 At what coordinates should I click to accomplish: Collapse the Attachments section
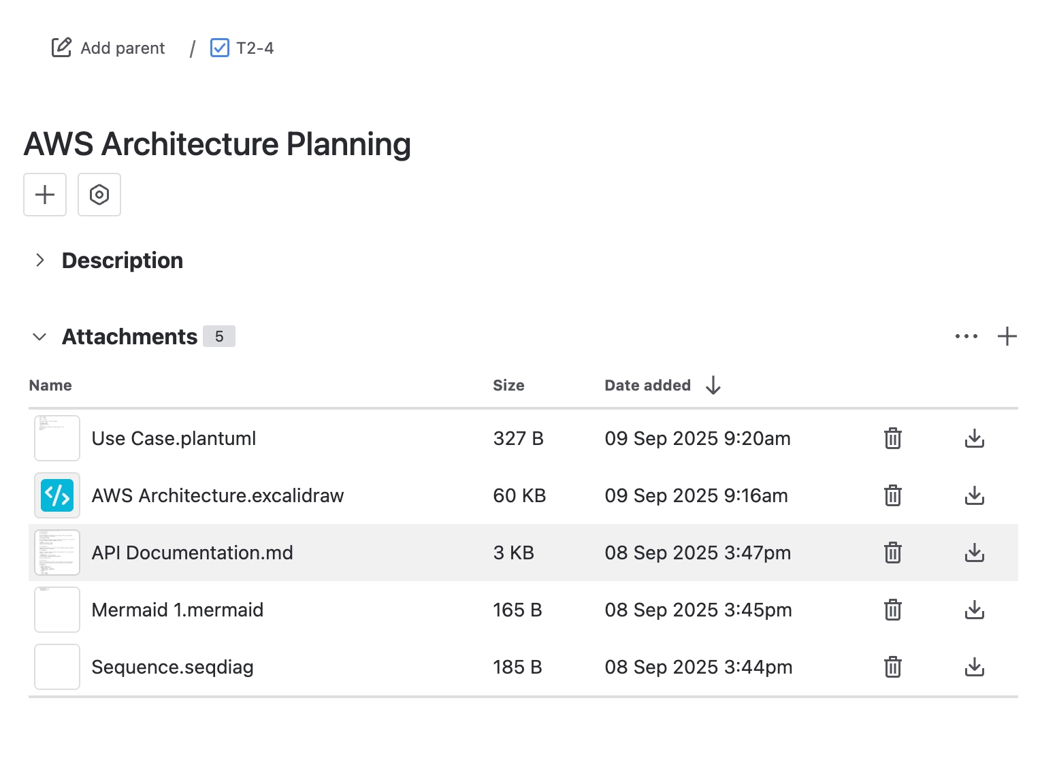click(x=39, y=336)
